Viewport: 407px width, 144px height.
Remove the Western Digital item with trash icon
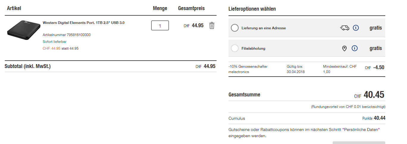(212, 25)
